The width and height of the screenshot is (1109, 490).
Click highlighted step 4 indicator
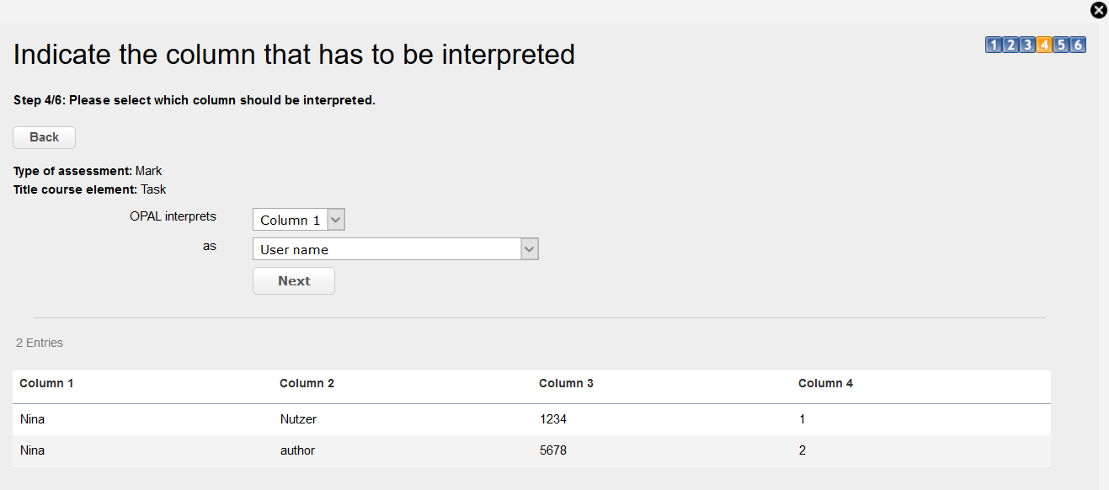pyautogui.click(x=1044, y=45)
